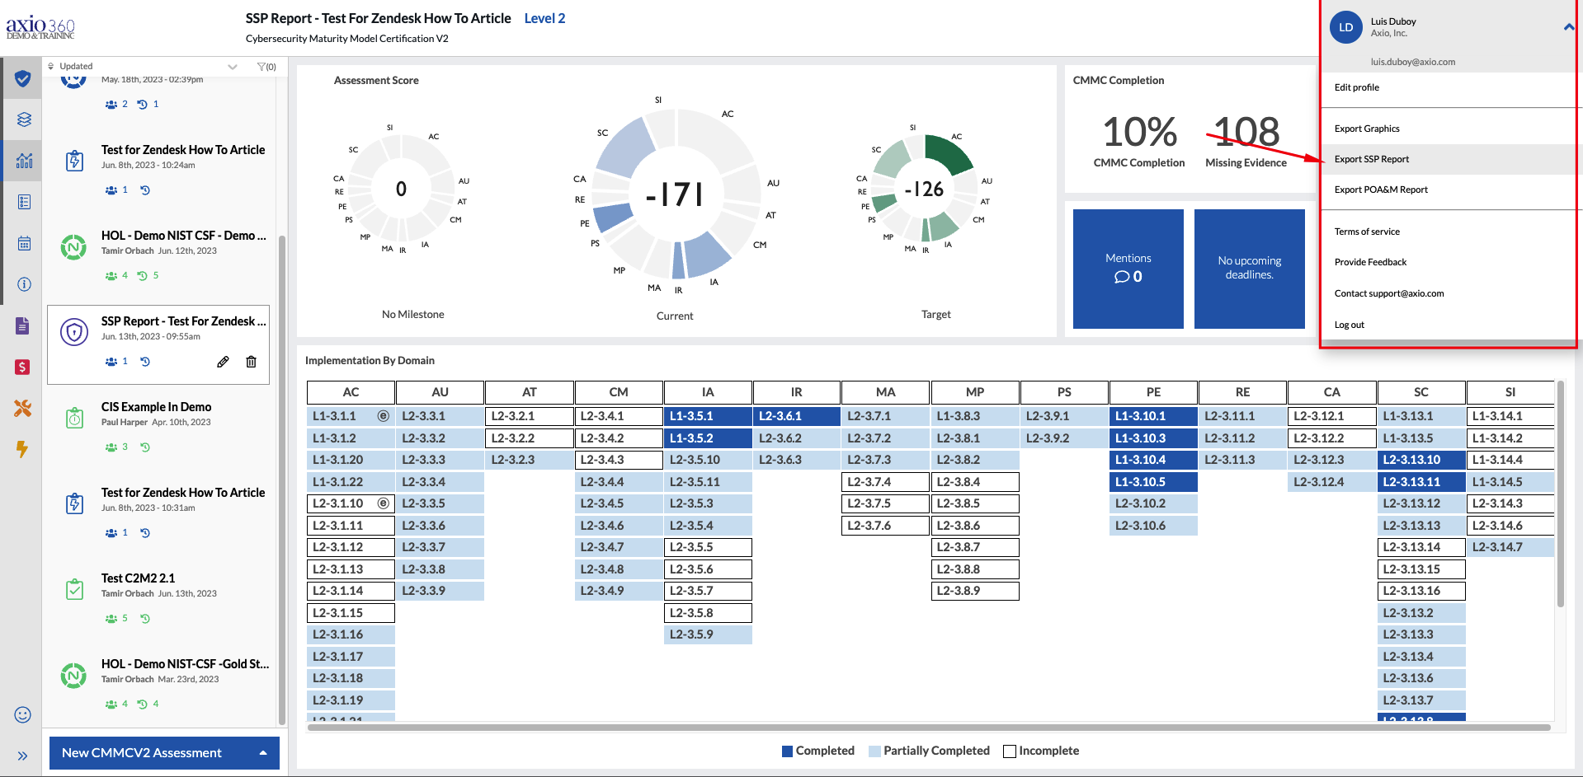The width and height of the screenshot is (1583, 777).
Task: Open the filter funnel in assessment list
Action: (266, 67)
